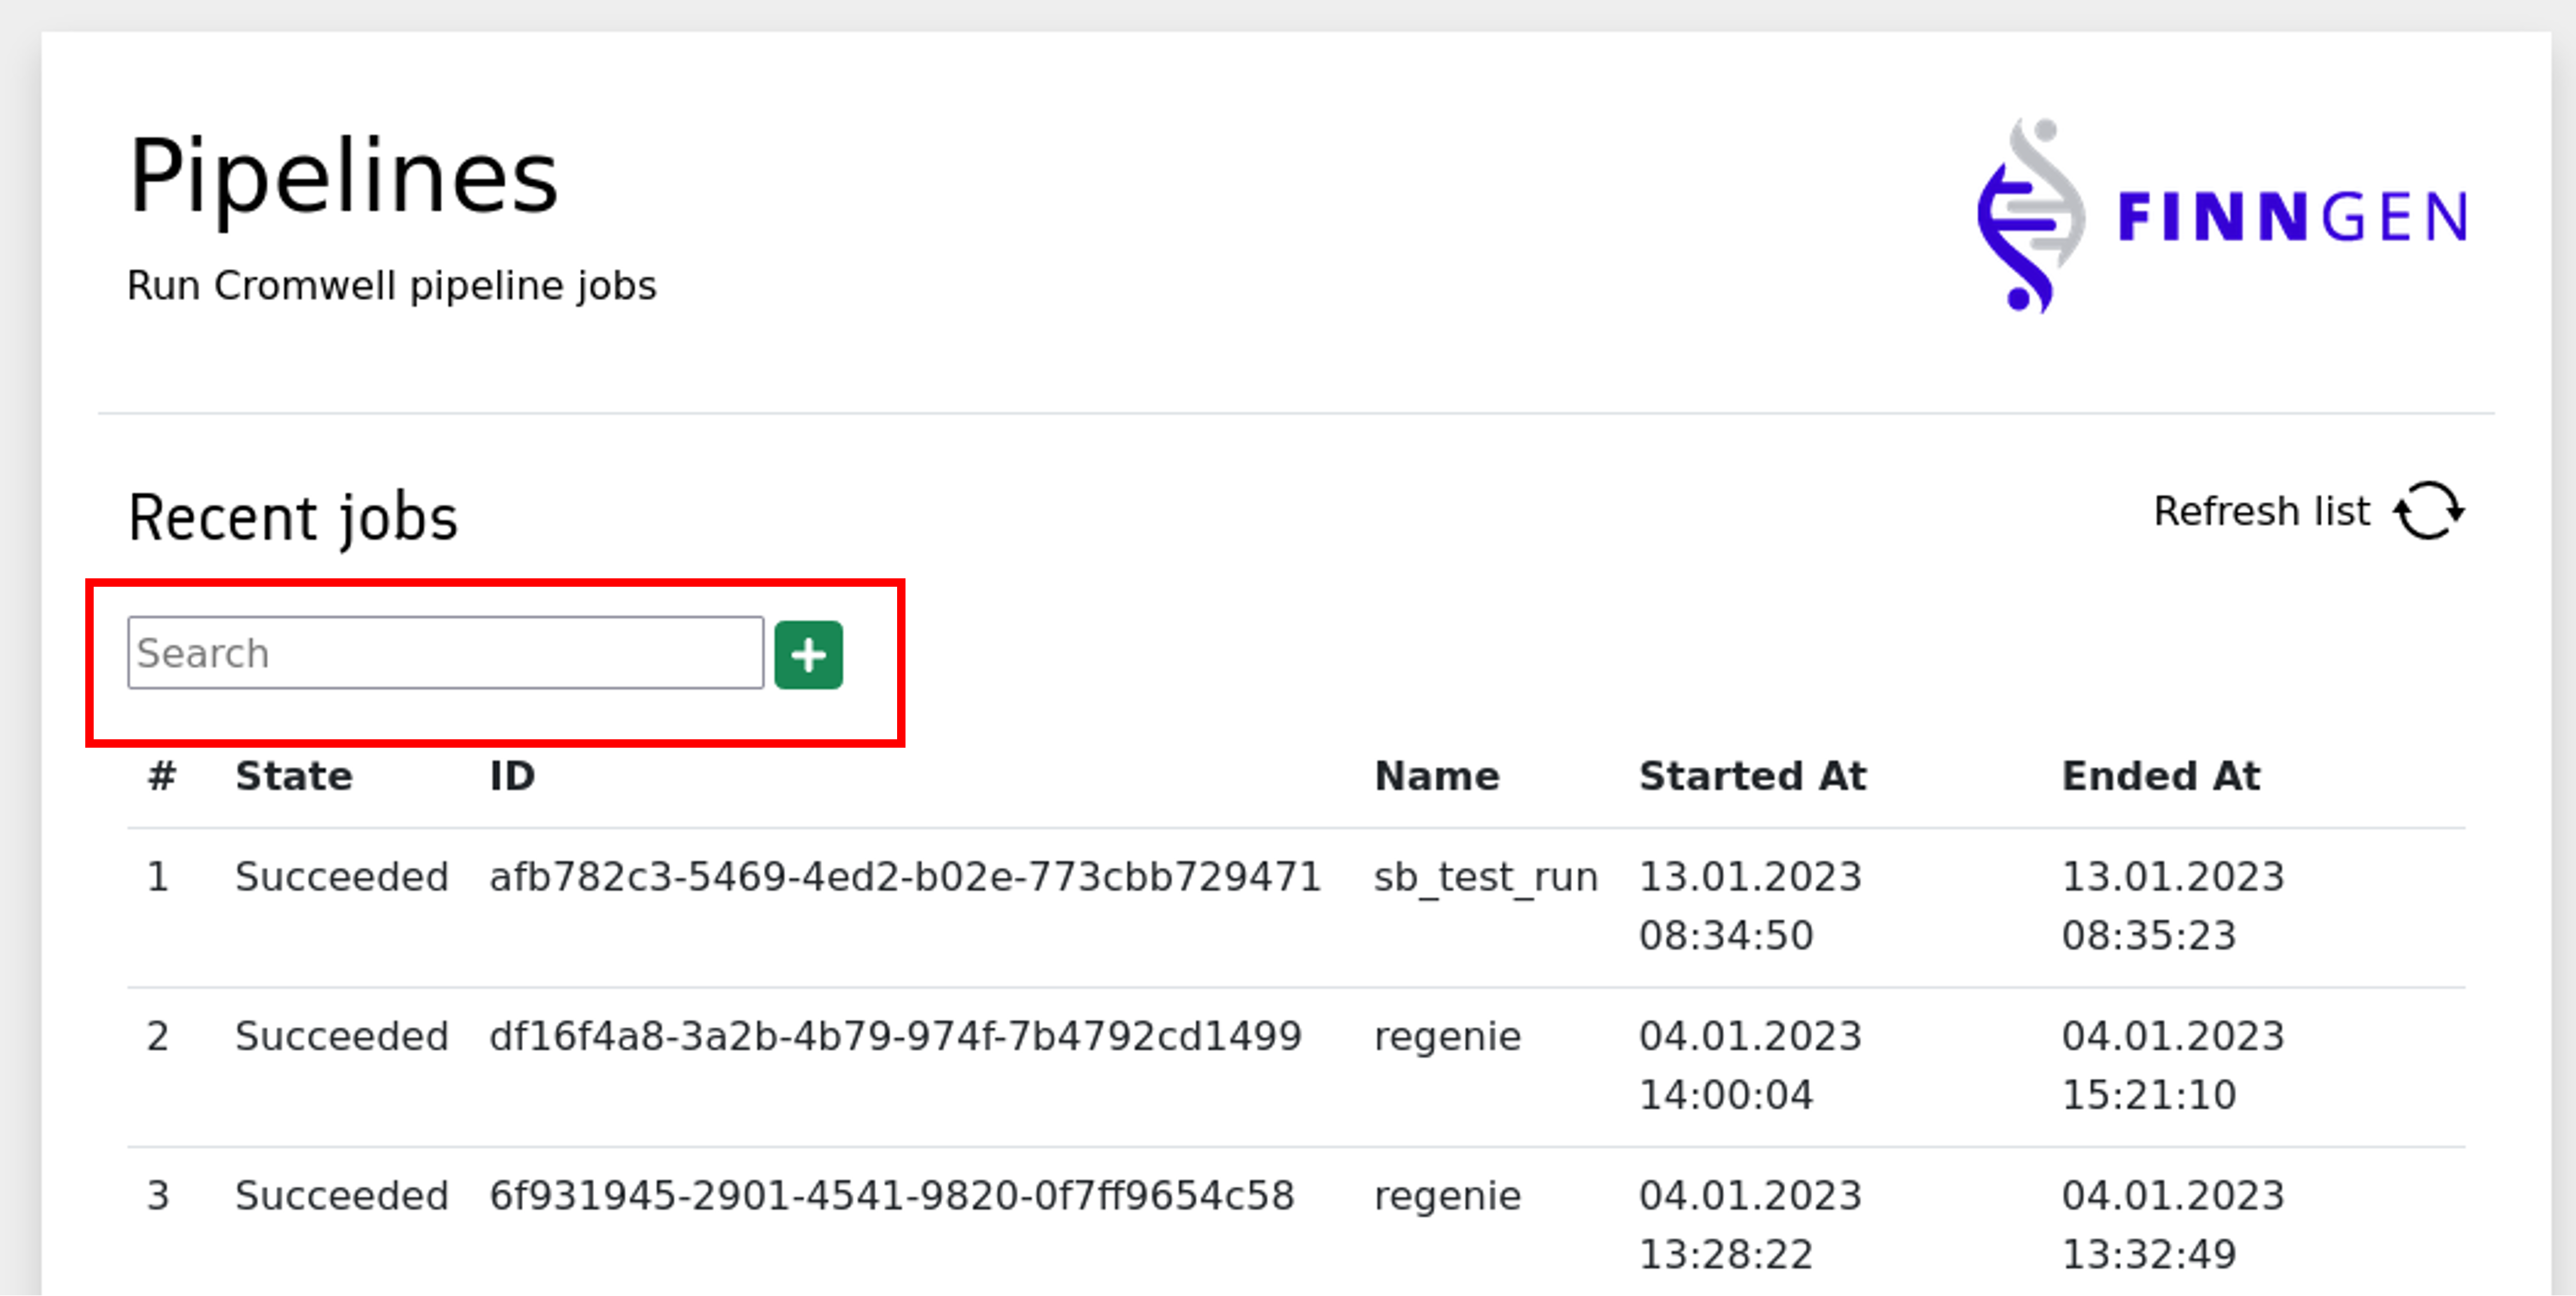
Task: Click the Recent jobs heading
Action: point(293,517)
